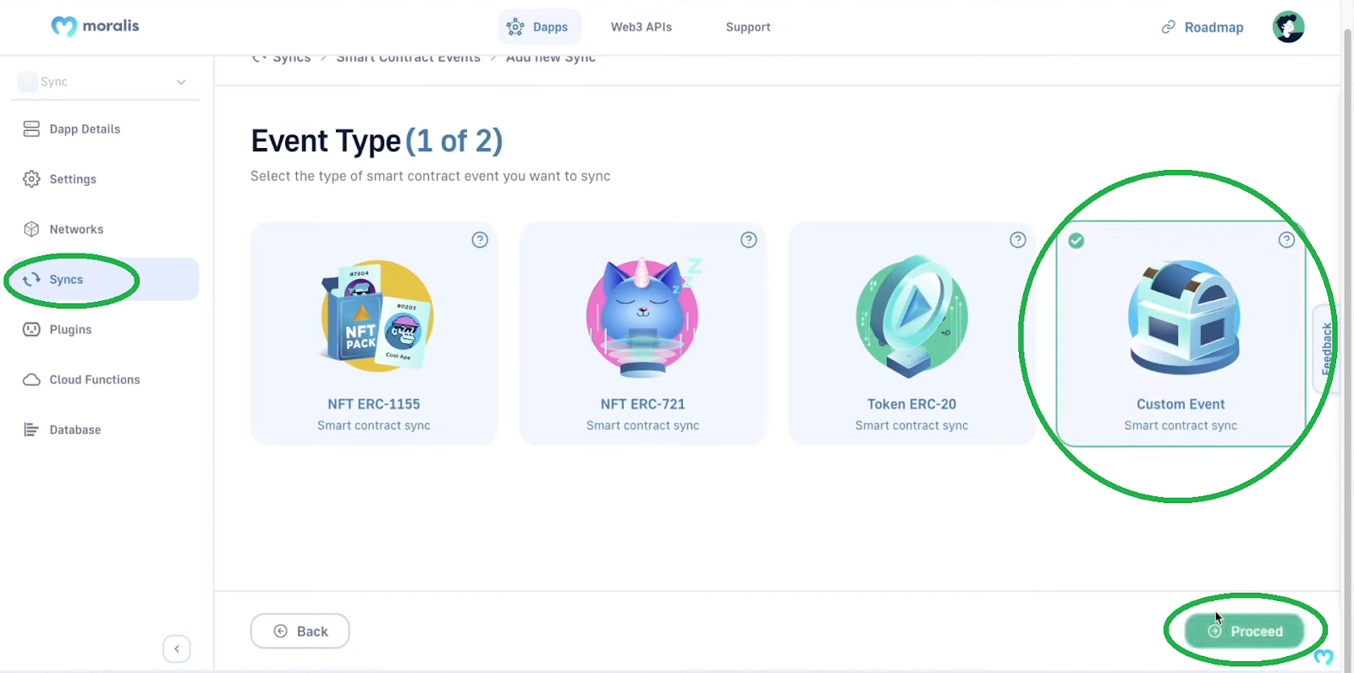Click the help icon on Token ERC-20 card
The height and width of the screenshot is (673, 1354).
[x=1018, y=240]
